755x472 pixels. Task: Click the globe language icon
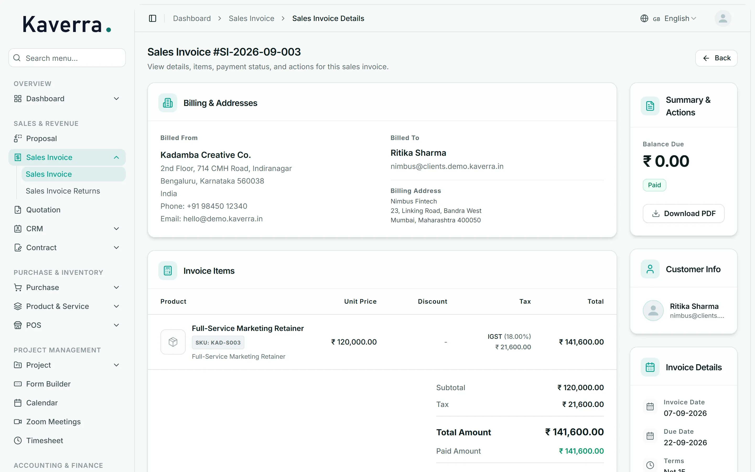click(644, 18)
